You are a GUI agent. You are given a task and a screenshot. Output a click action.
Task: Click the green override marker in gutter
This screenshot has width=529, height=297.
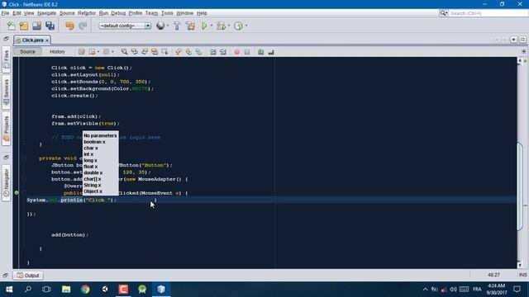pyautogui.click(x=17, y=193)
